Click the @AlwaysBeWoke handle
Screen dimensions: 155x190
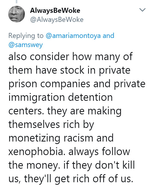tap(56, 19)
